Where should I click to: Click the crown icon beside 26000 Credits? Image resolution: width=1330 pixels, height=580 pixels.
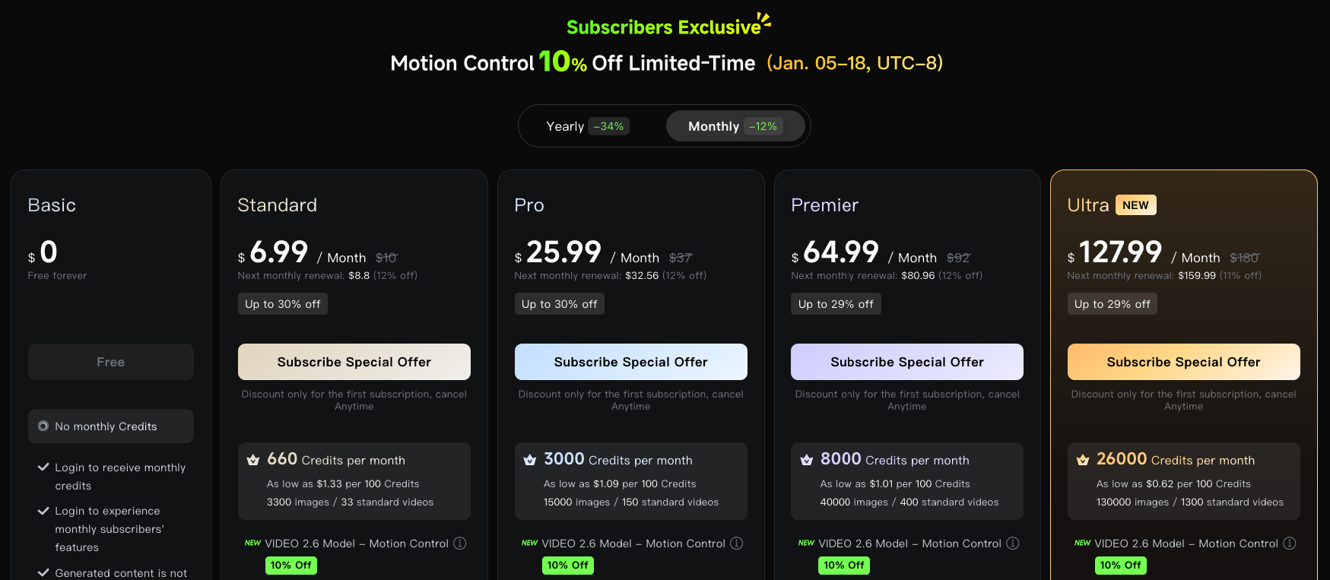pos(1082,459)
